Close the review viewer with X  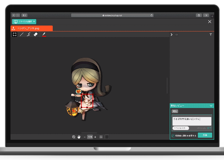[210, 22]
